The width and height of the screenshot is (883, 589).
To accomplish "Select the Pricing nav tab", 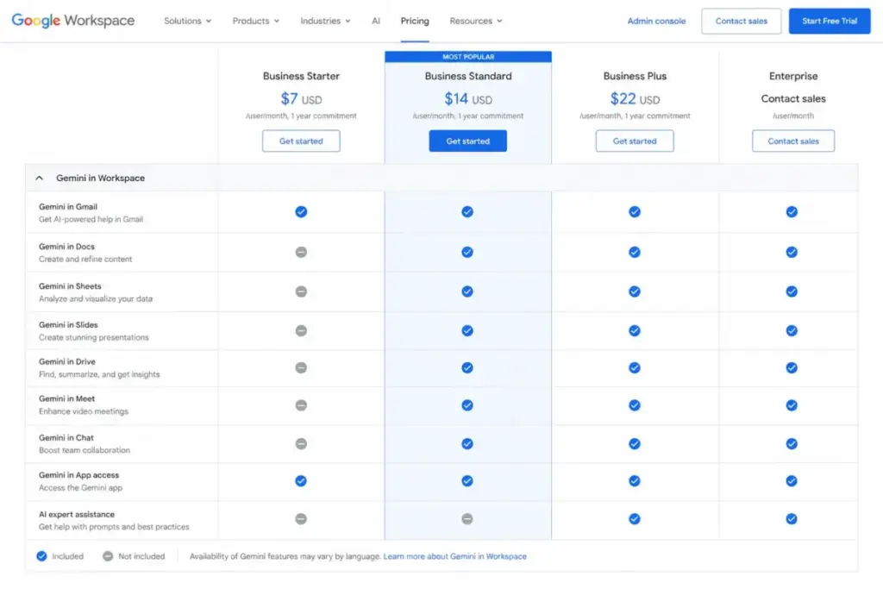I will click(415, 21).
